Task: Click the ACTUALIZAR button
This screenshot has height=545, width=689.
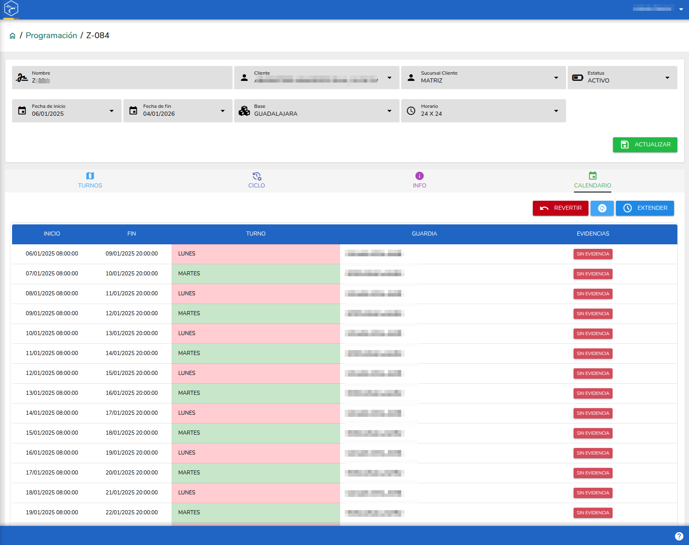Action: (645, 145)
